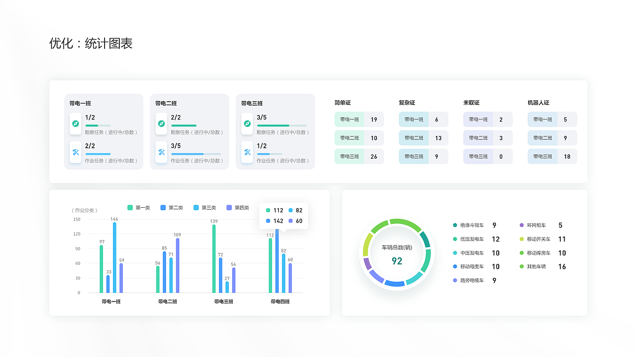Click the value 26 in 简单证 column

(374, 157)
